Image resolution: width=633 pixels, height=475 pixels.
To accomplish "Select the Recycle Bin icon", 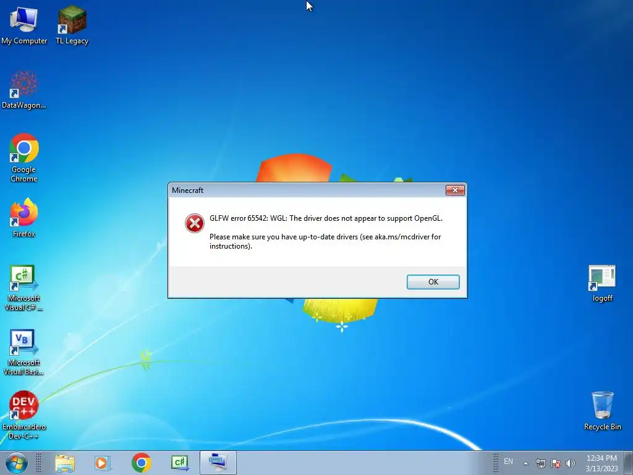I will pyautogui.click(x=602, y=411).
